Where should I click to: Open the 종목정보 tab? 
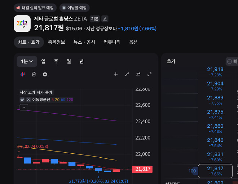click(x=57, y=42)
